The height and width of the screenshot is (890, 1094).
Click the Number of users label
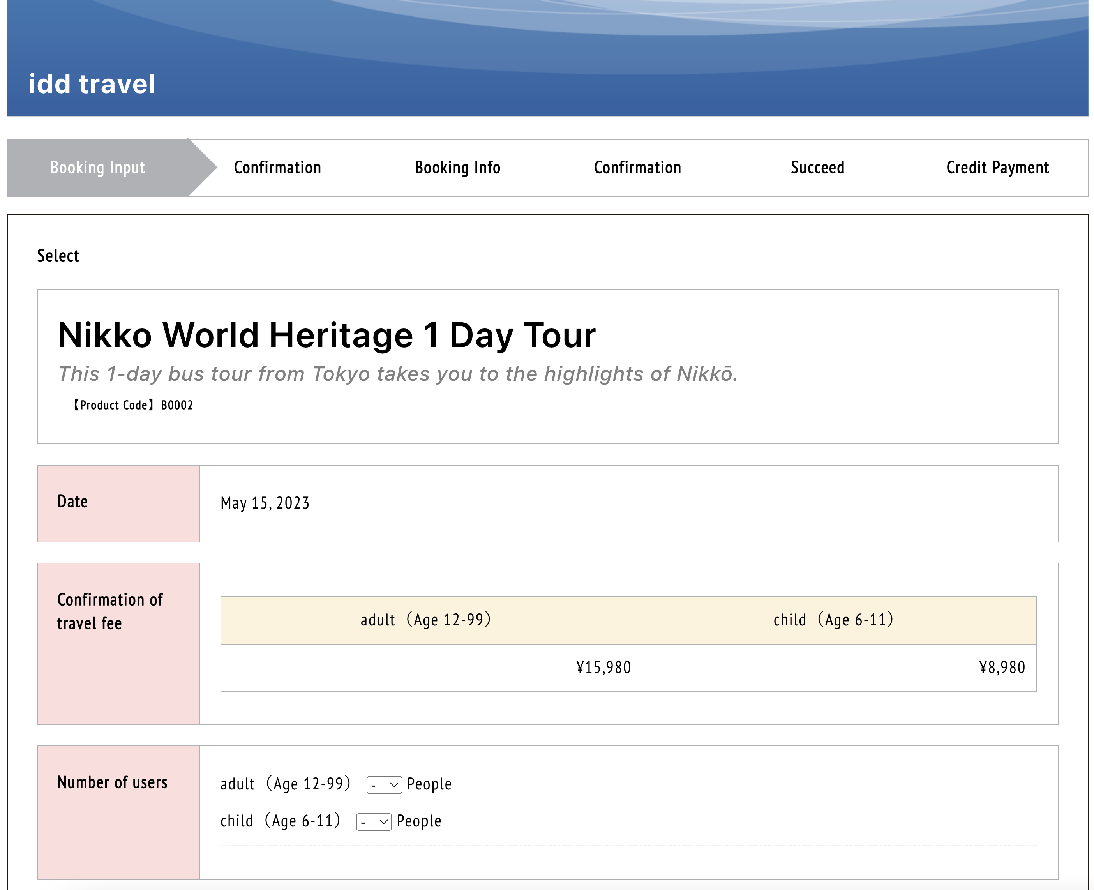112,782
